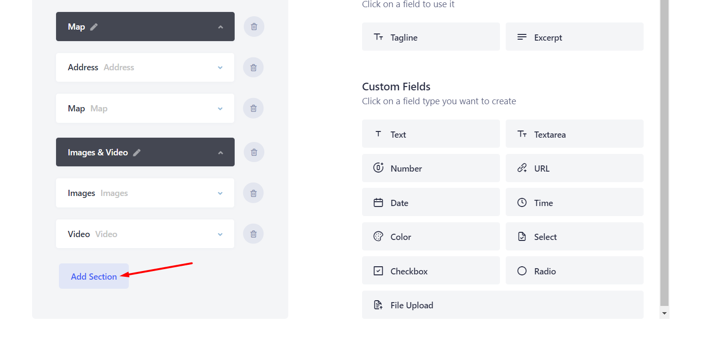
Task: Create a Number custom field
Action: coord(430,168)
